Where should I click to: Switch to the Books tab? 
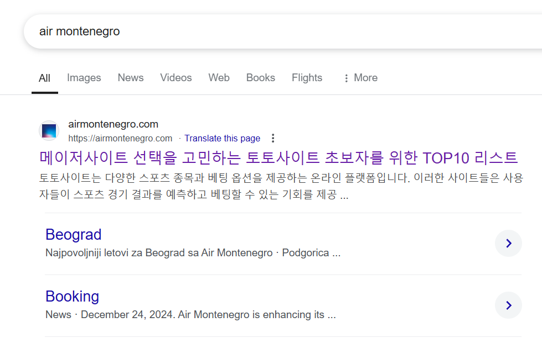261,78
